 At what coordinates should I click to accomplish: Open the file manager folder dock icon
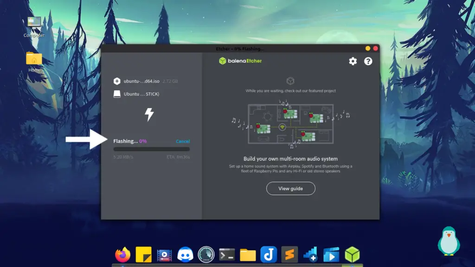(248, 255)
